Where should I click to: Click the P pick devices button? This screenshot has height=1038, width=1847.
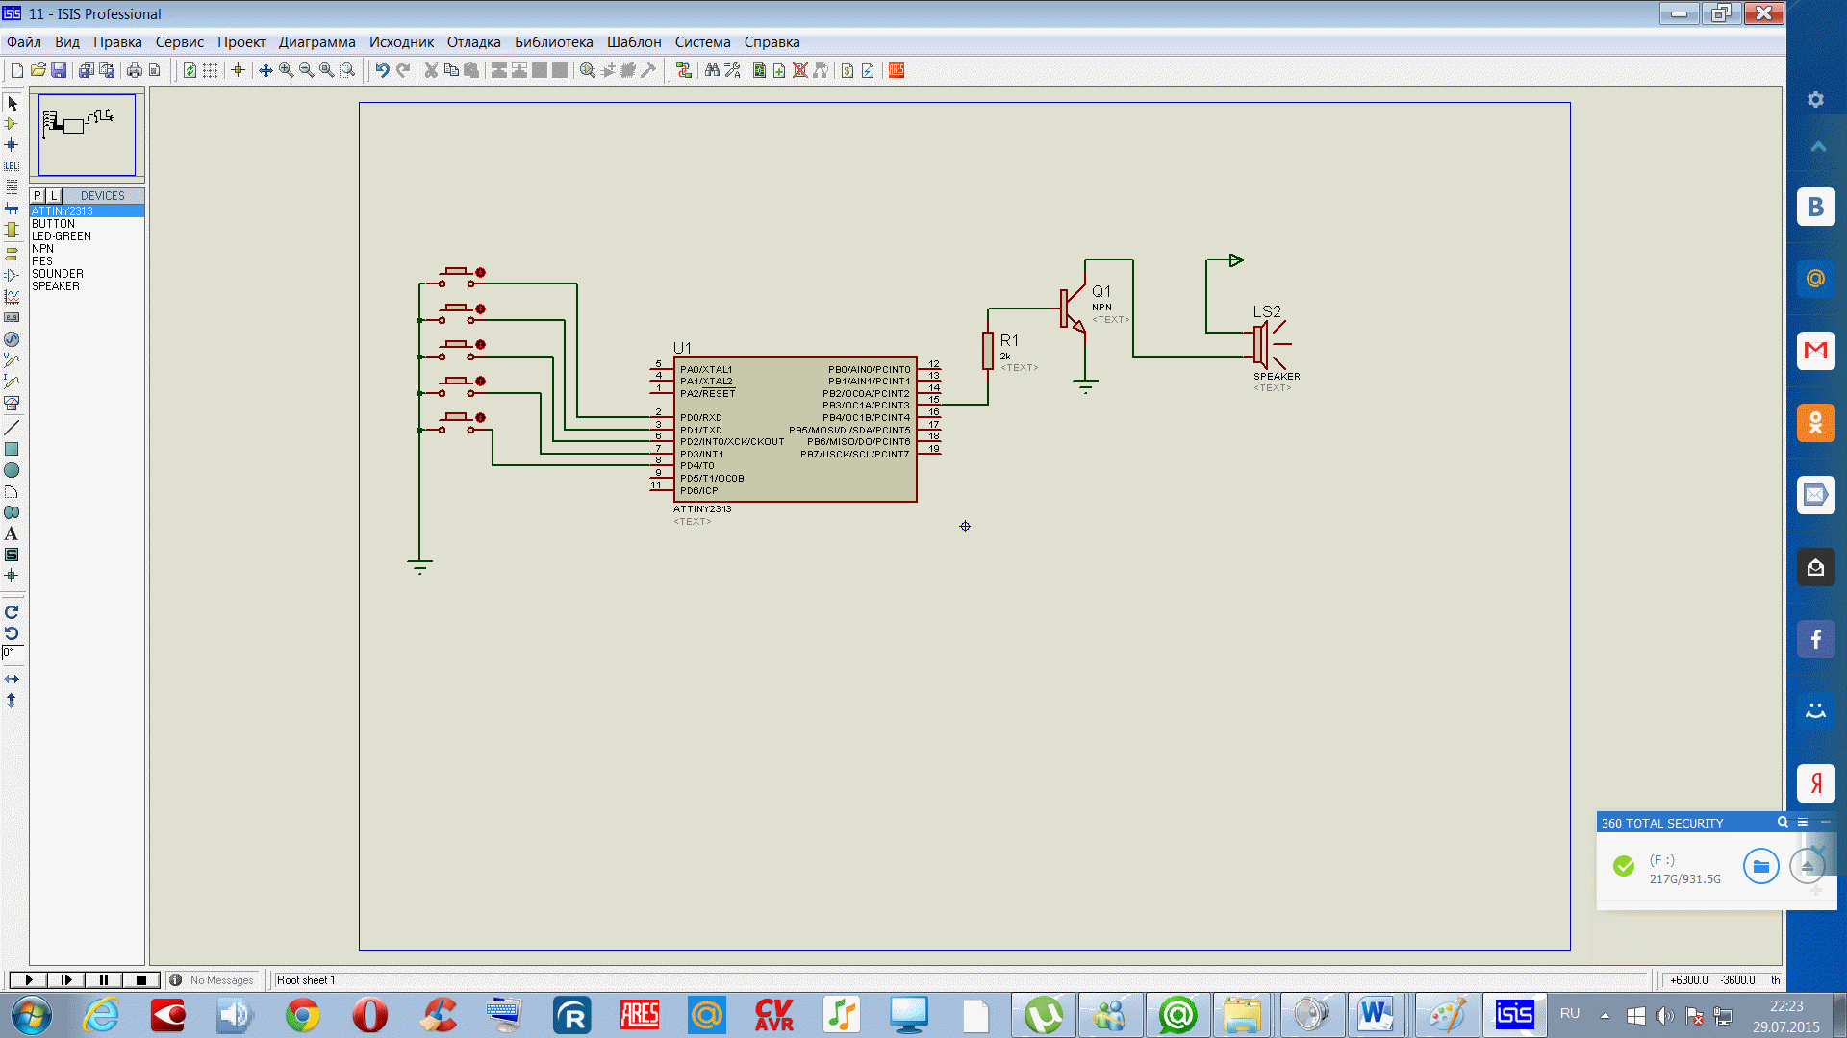pos(38,195)
